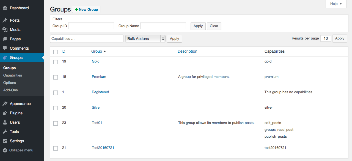Image resolution: width=352 pixels, height=161 pixels.
Task: Open the Media menu label
Action: [x=15, y=30]
